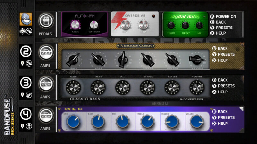The width and height of the screenshot is (257, 144).
Task: Click the bass instrument icon for player 3
Action: coord(29,95)
